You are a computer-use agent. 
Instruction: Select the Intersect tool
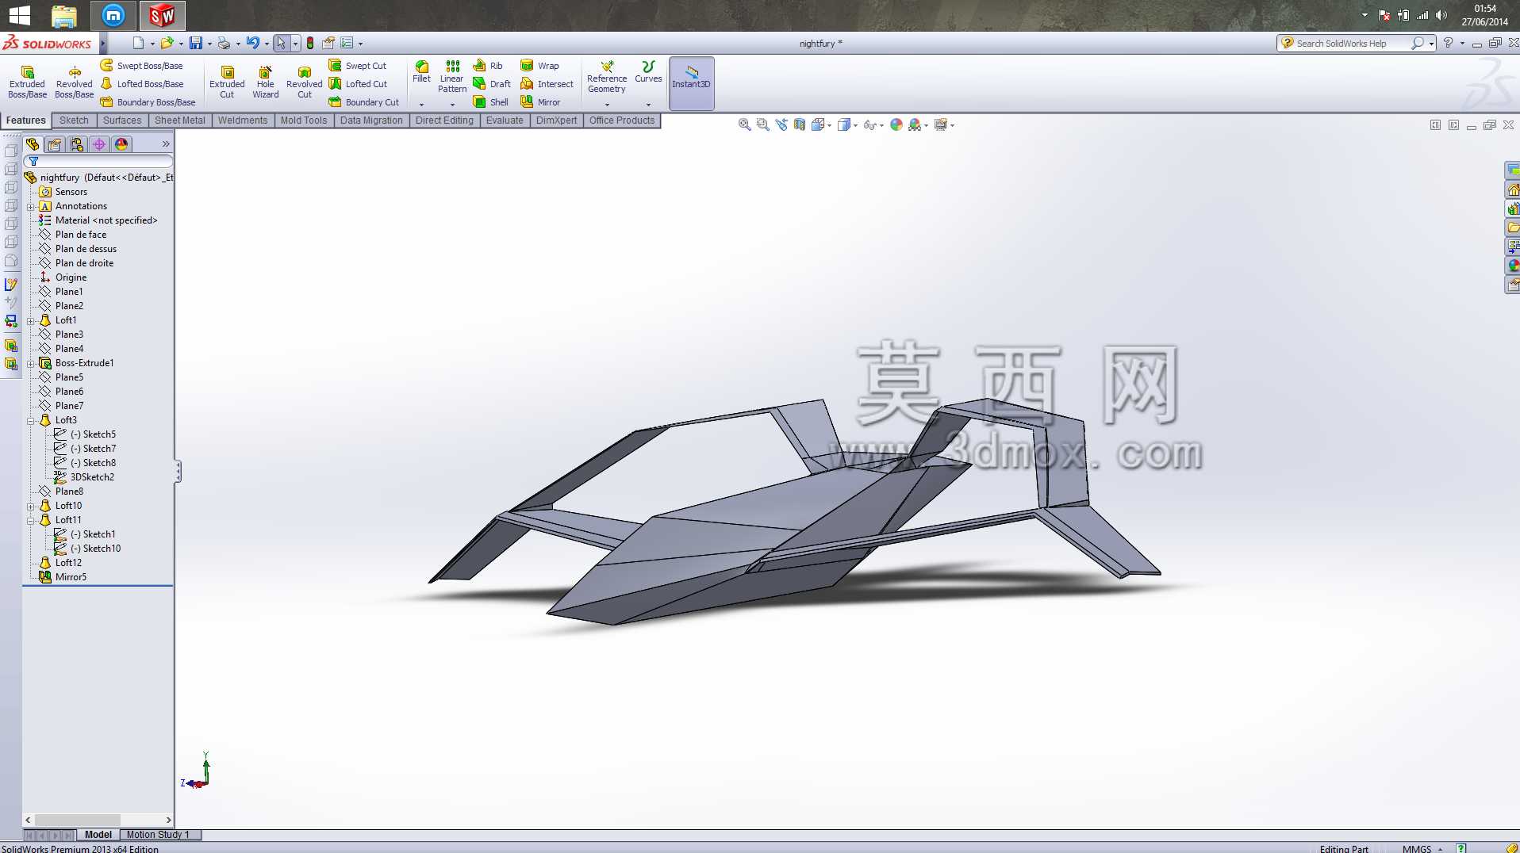(547, 84)
